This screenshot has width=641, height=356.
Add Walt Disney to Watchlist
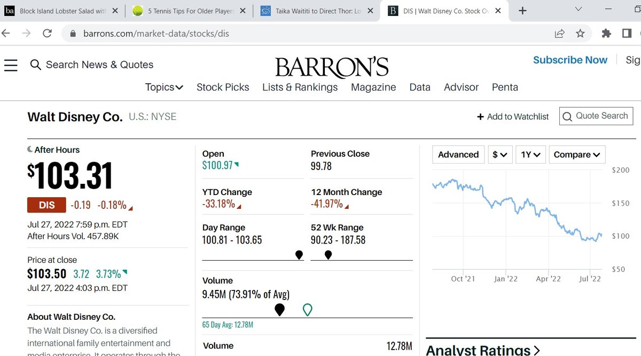pyautogui.click(x=513, y=116)
